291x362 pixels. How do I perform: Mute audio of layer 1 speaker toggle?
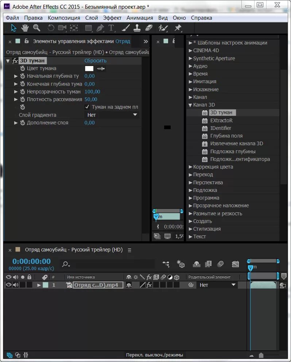16,285
